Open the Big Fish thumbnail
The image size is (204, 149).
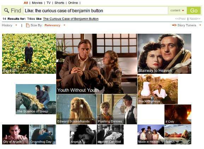point(29,54)
